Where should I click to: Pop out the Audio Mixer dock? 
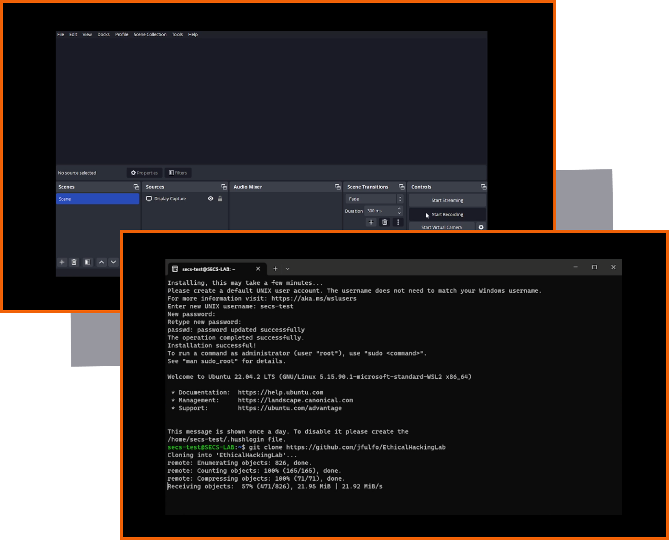[x=338, y=187]
